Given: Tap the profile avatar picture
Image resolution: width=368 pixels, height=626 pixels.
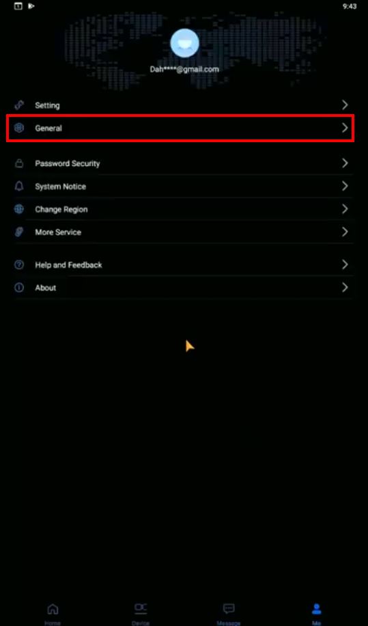Looking at the screenshot, I should click(184, 43).
